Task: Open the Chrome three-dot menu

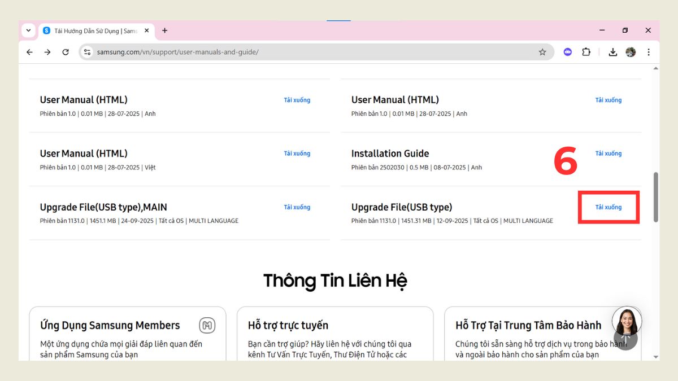Action: pyautogui.click(x=649, y=52)
